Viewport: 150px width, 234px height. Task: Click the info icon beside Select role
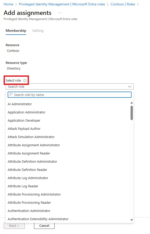click(x=25, y=80)
